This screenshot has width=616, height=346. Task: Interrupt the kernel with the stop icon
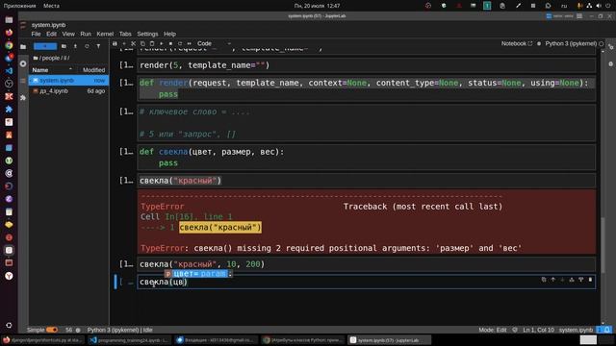point(170,44)
